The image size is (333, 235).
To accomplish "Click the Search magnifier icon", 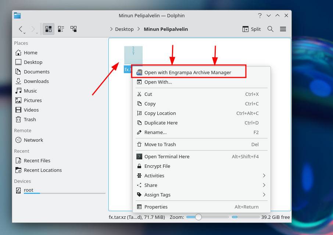I will tap(271, 29).
